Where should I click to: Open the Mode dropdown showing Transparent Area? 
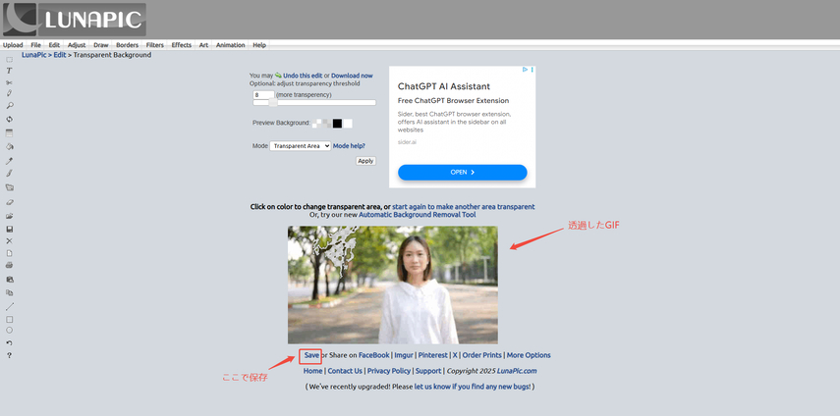pos(300,146)
